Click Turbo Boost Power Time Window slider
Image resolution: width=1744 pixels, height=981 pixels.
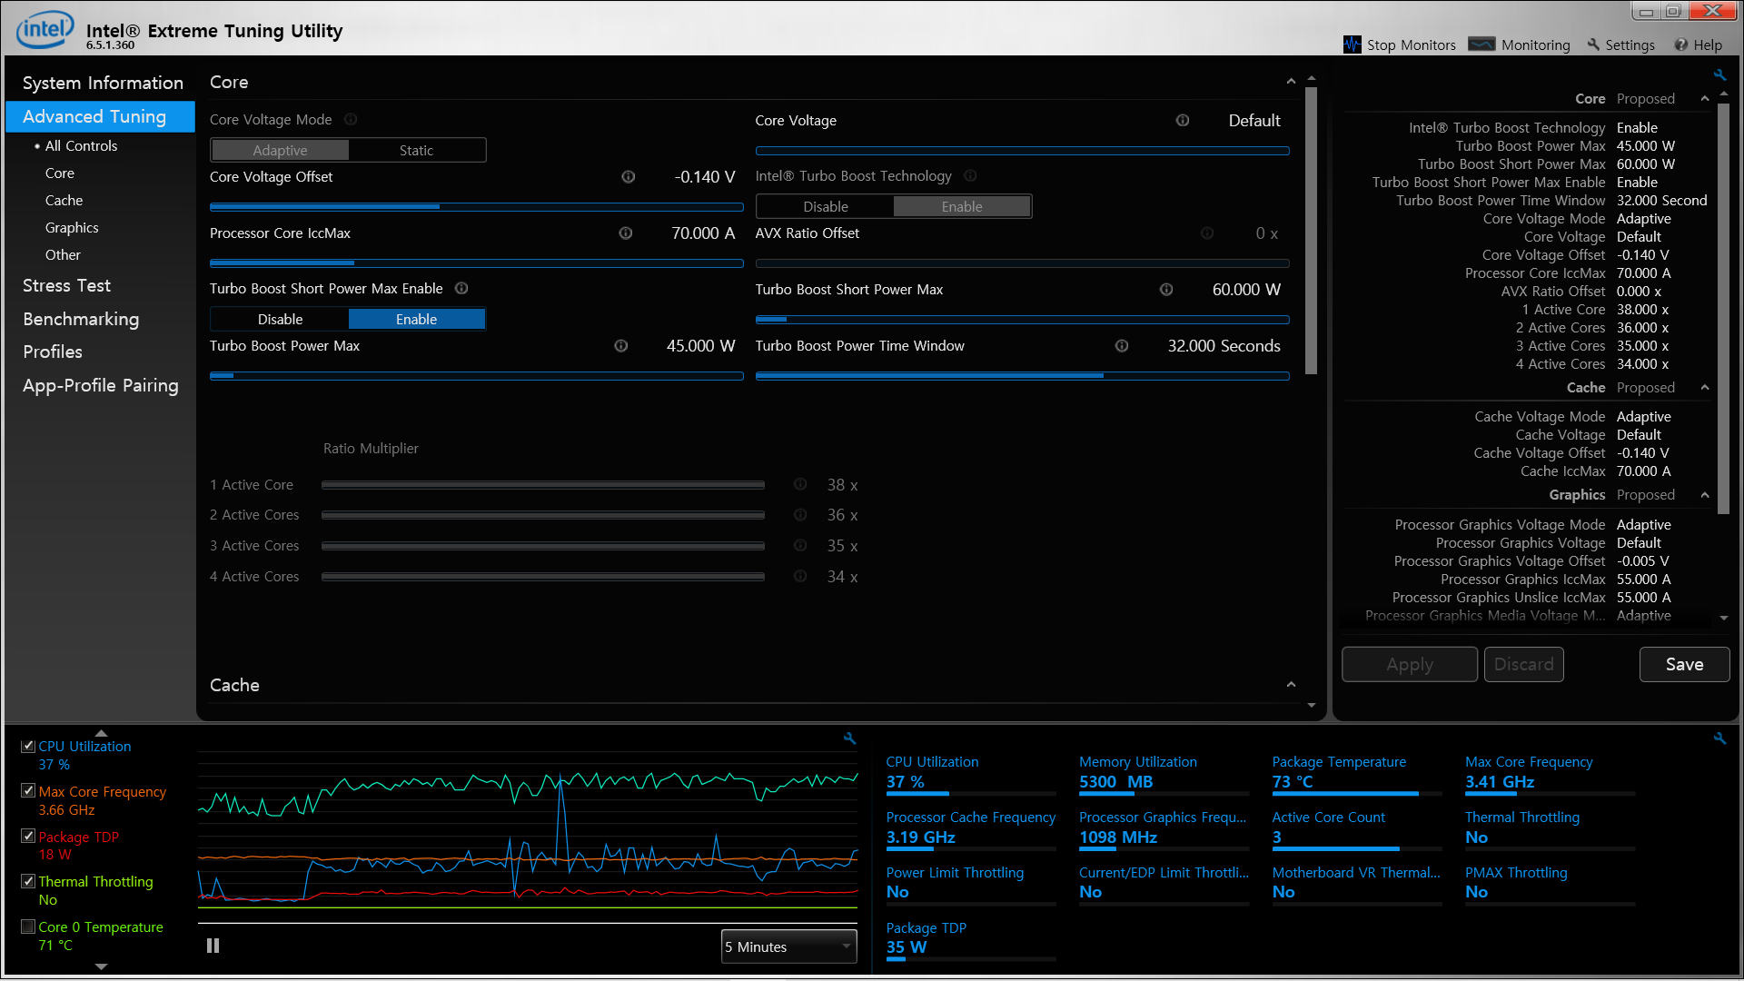pyautogui.click(x=1022, y=376)
